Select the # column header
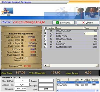 (x=45, y=28)
